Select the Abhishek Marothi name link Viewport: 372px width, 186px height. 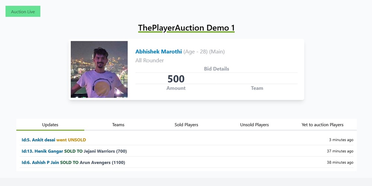tap(158, 52)
